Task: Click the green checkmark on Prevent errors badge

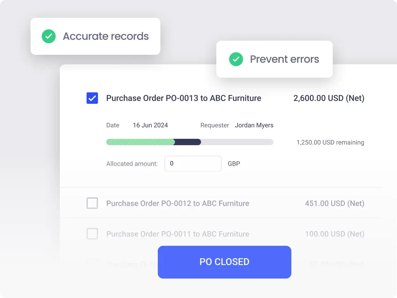Action: (x=236, y=59)
